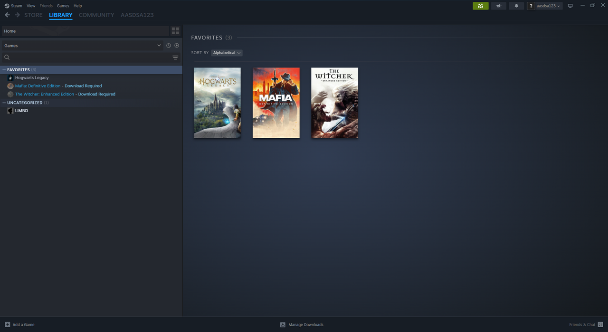Switch to the LIBRARY tab
608x332 pixels.
click(61, 15)
